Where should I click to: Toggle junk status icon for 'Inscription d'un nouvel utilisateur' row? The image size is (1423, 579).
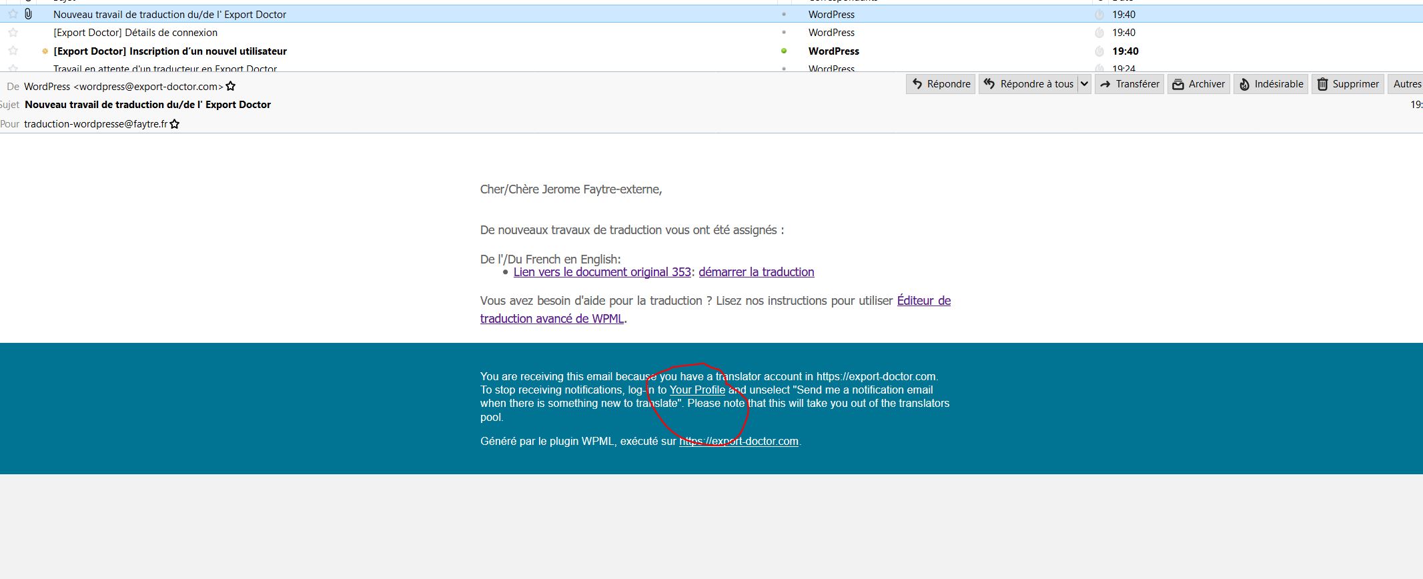(x=1099, y=51)
